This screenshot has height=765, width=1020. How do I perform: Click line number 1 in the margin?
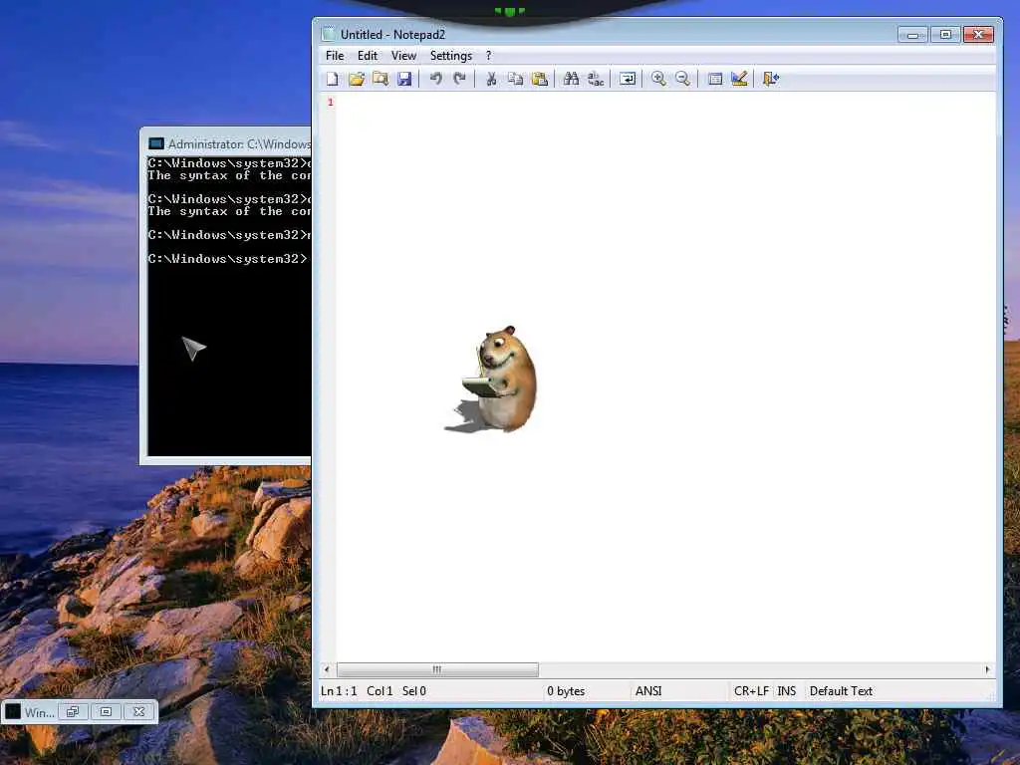pyautogui.click(x=331, y=103)
